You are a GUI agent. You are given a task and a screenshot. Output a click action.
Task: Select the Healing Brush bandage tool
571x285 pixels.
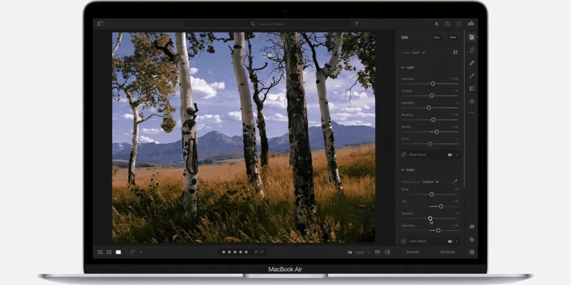coord(472,63)
